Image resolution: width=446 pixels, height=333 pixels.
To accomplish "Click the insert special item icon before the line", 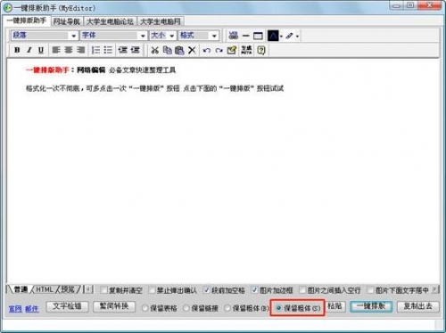I will click(234, 36).
